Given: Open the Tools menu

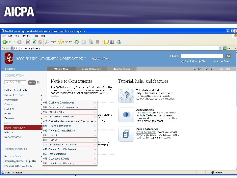Looking at the screenshot, I should click(36, 36).
